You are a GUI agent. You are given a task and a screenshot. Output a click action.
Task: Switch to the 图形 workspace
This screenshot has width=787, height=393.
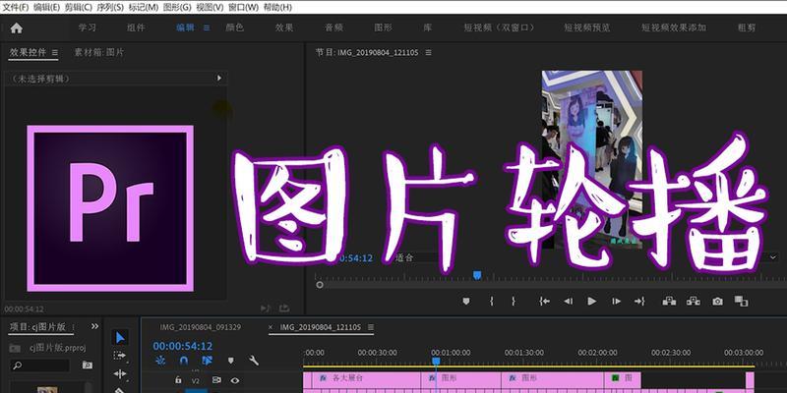coord(383,28)
